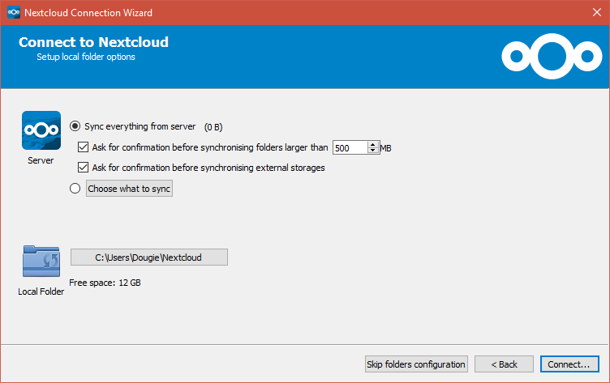Click the Server label under the icon
This screenshot has width=610, height=383.
point(41,160)
